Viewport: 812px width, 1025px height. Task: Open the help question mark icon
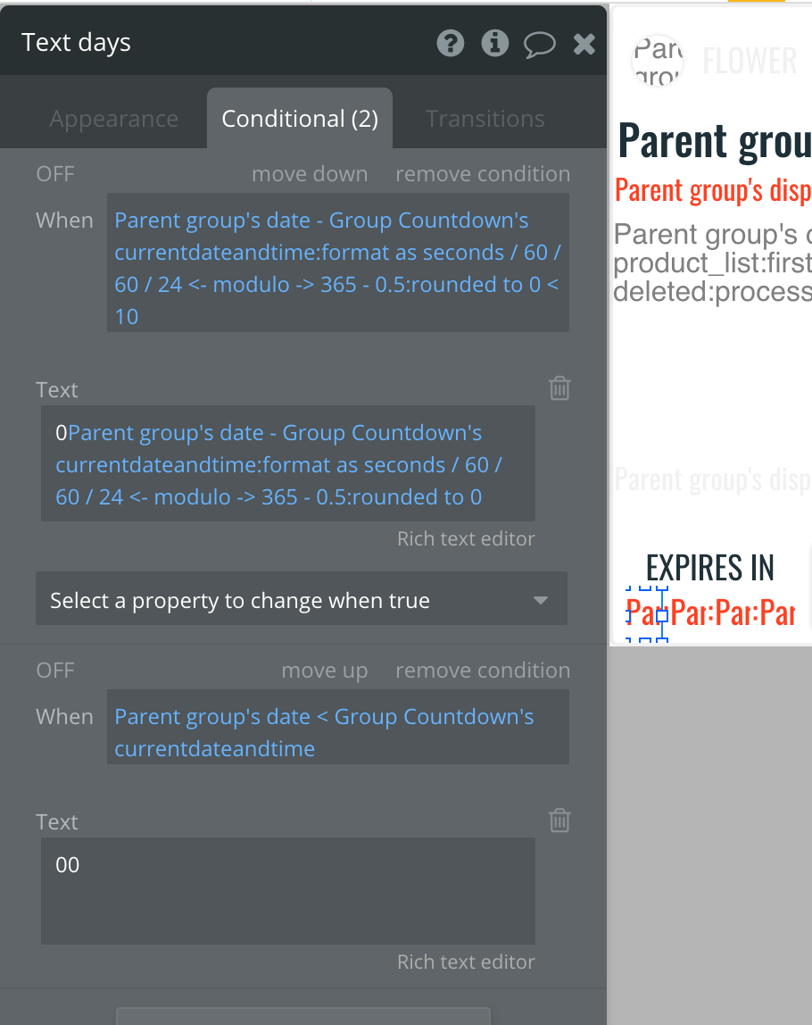450,43
